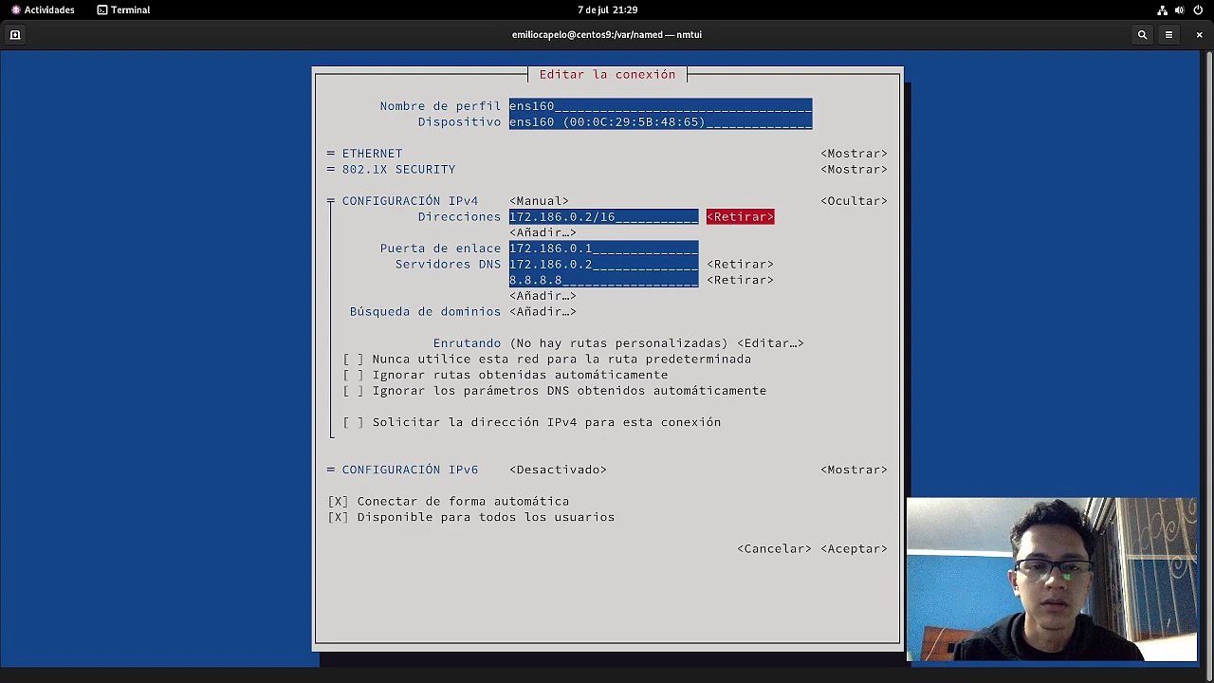Click the new tab icon in terminal header
The width and height of the screenshot is (1214, 683).
click(x=15, y=35)
